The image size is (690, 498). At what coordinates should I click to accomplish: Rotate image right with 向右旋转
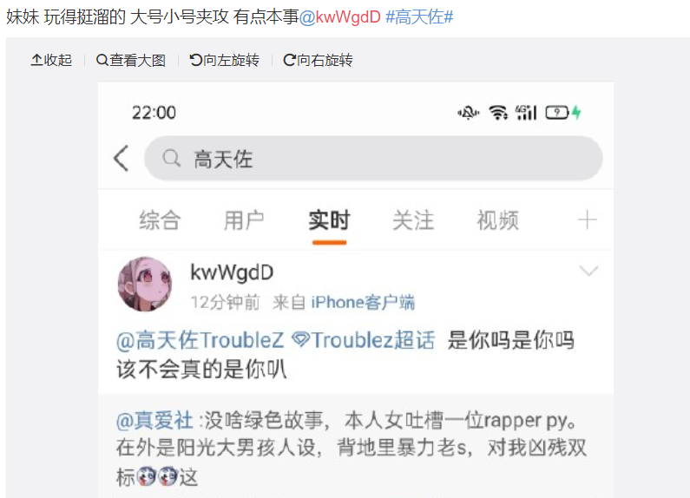pyautogui.click(x=318, y=60)
